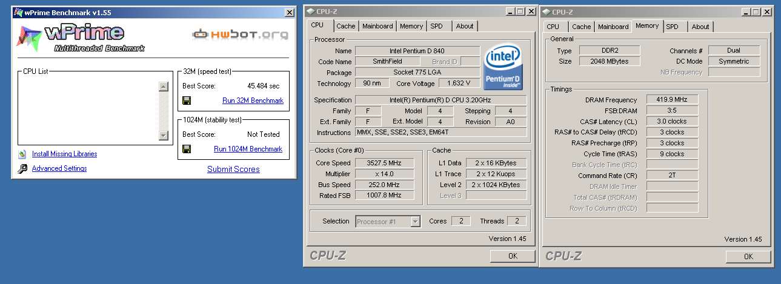Click the Submit Scores link

[233, 170]
